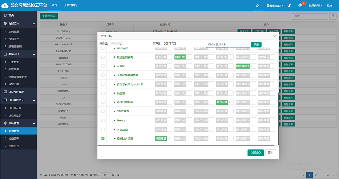The image size is (339, 179).
Task: Click the dialog horizontal scrollbar
Action: point(186,145)
